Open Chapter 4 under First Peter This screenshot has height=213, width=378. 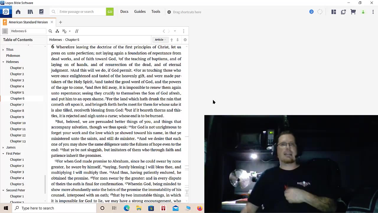tap(17, 178)
